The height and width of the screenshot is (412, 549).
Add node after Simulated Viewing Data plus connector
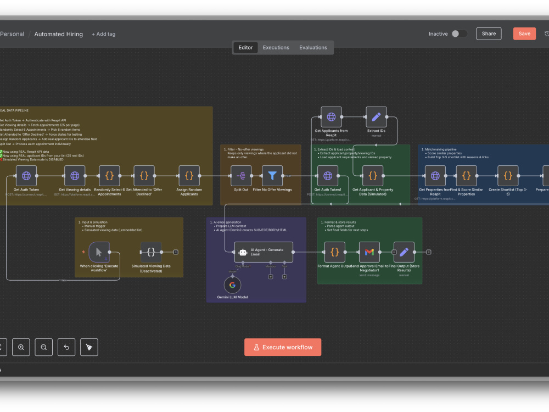(176, 252)
